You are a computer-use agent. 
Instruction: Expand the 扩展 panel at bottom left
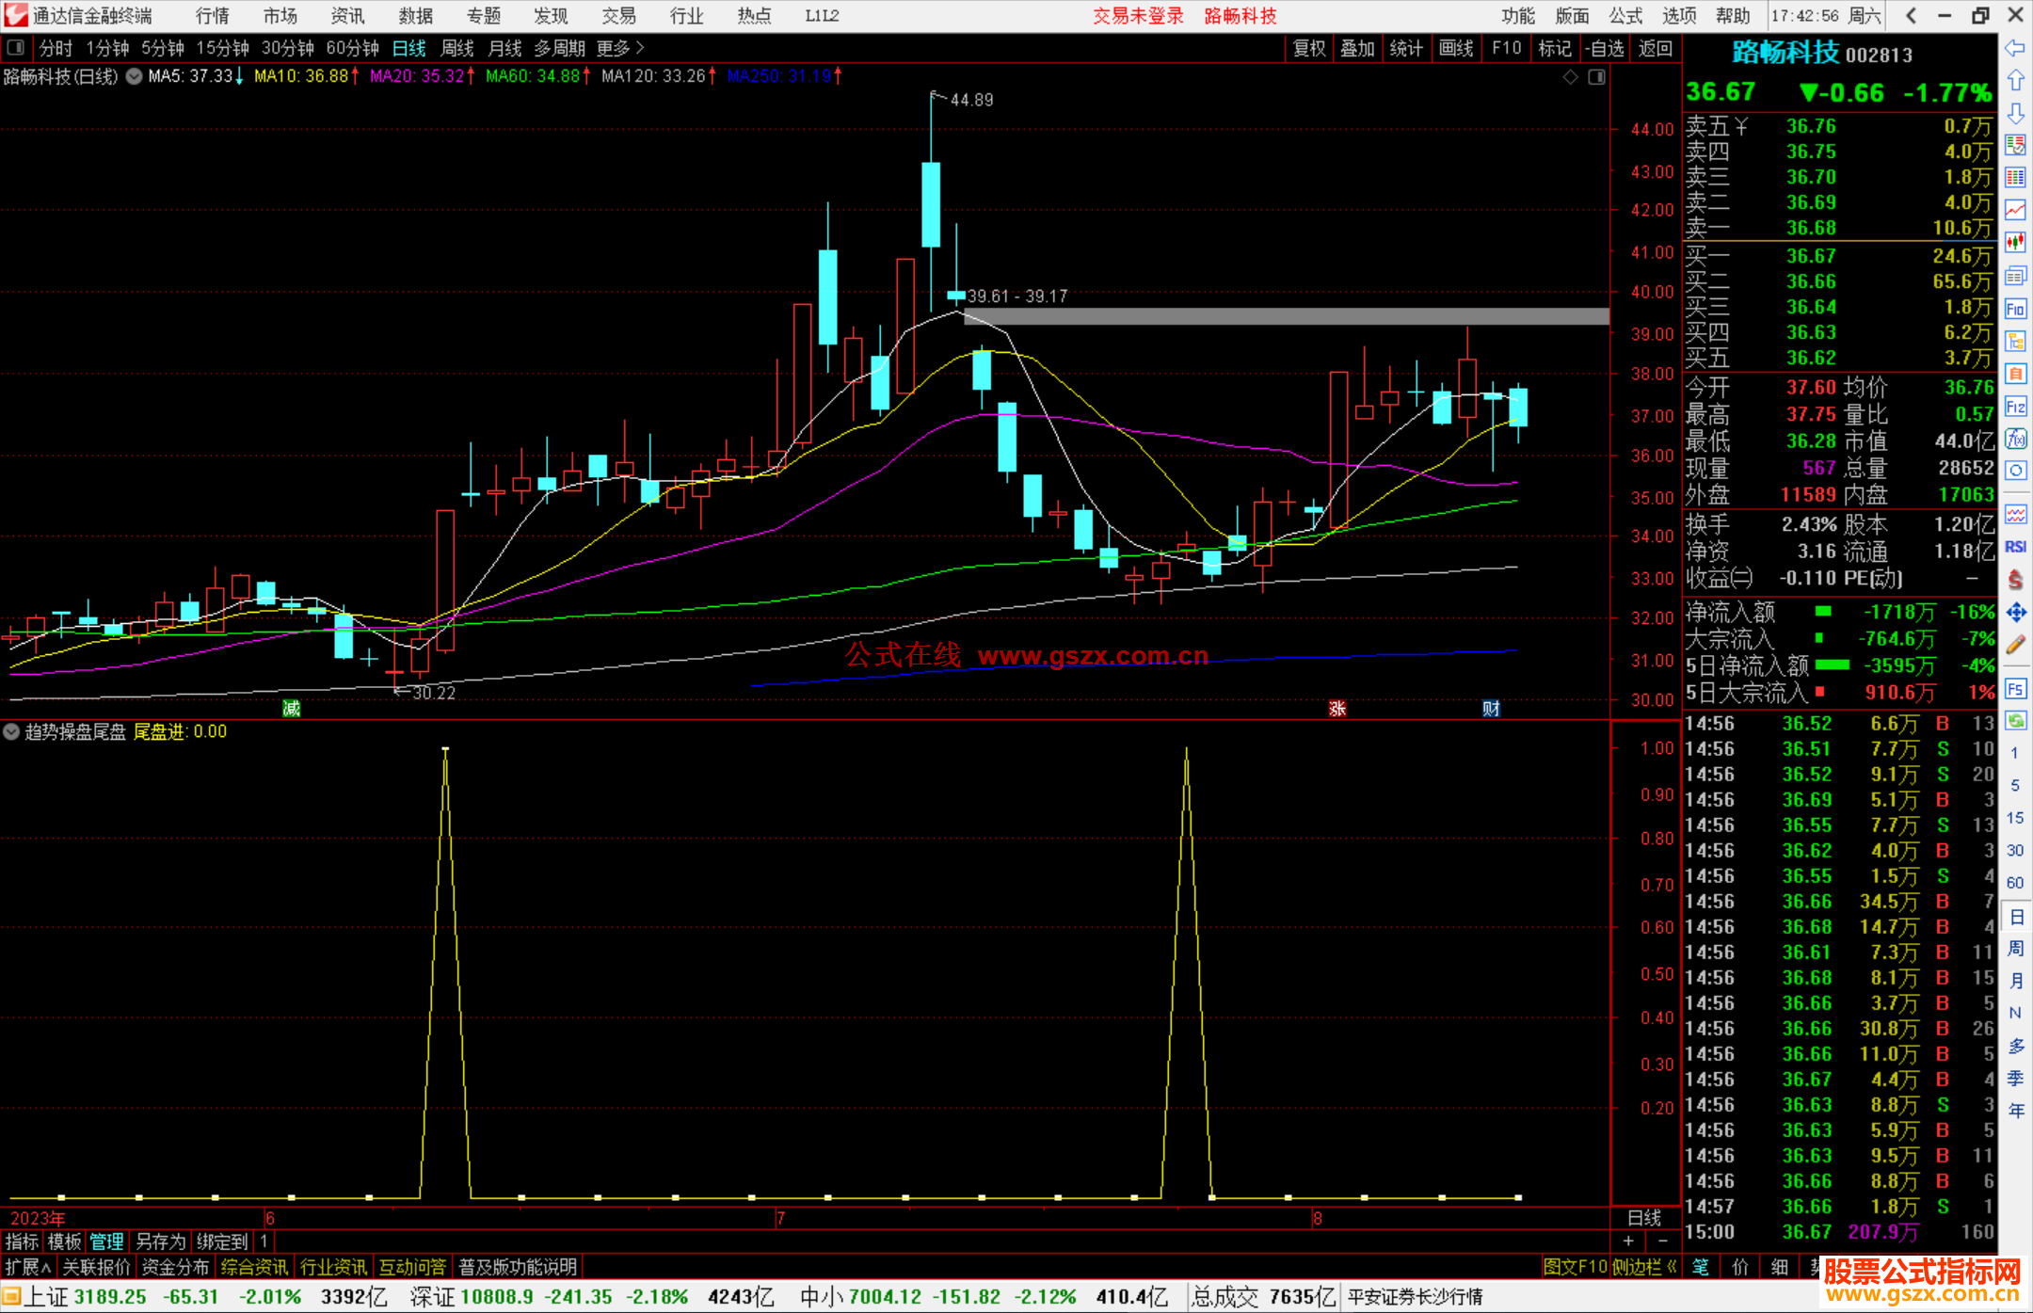(27, 1267)
